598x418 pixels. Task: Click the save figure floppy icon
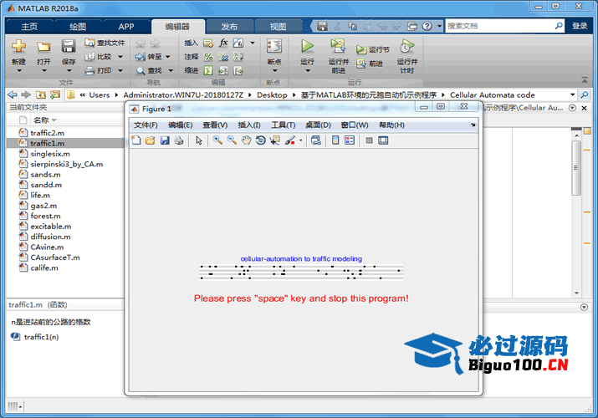tap(165, 140)
